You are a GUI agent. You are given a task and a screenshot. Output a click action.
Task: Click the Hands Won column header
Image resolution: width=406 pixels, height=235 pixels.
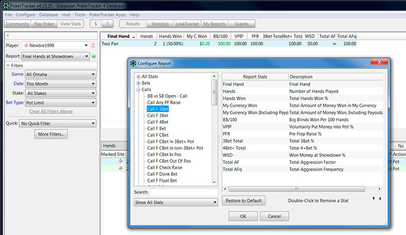(170, 36)
